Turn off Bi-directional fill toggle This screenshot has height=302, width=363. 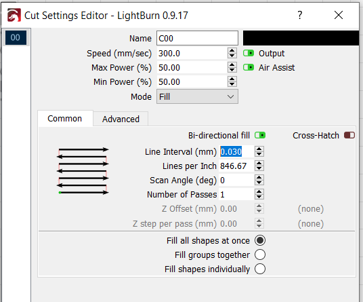click(260, 135)
